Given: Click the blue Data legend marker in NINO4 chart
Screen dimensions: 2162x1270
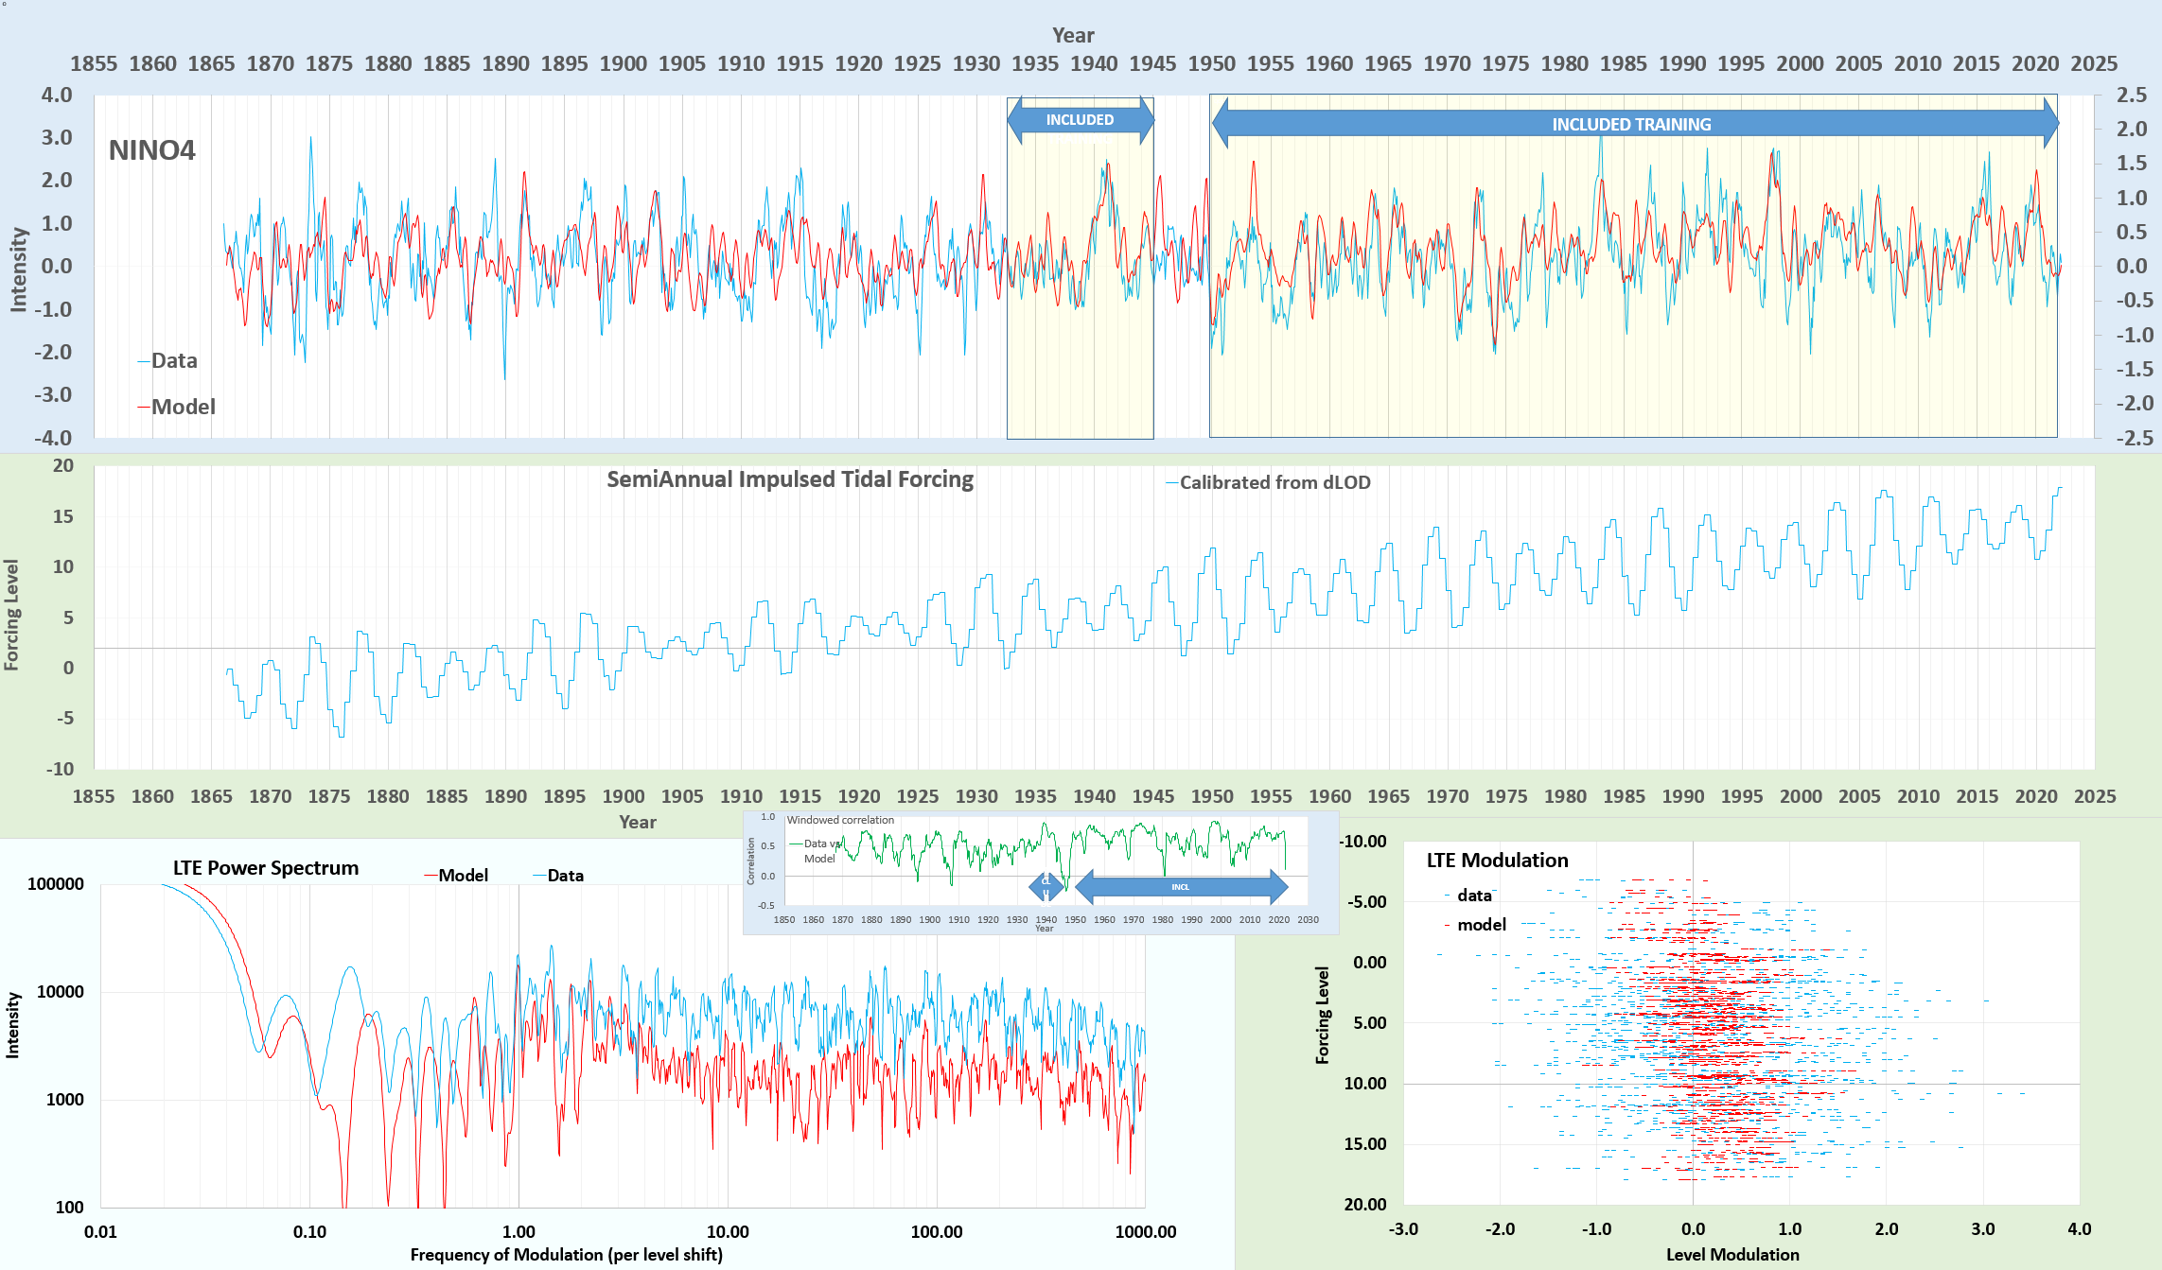Looking at the screenshot, I should [x=144, y=361].
